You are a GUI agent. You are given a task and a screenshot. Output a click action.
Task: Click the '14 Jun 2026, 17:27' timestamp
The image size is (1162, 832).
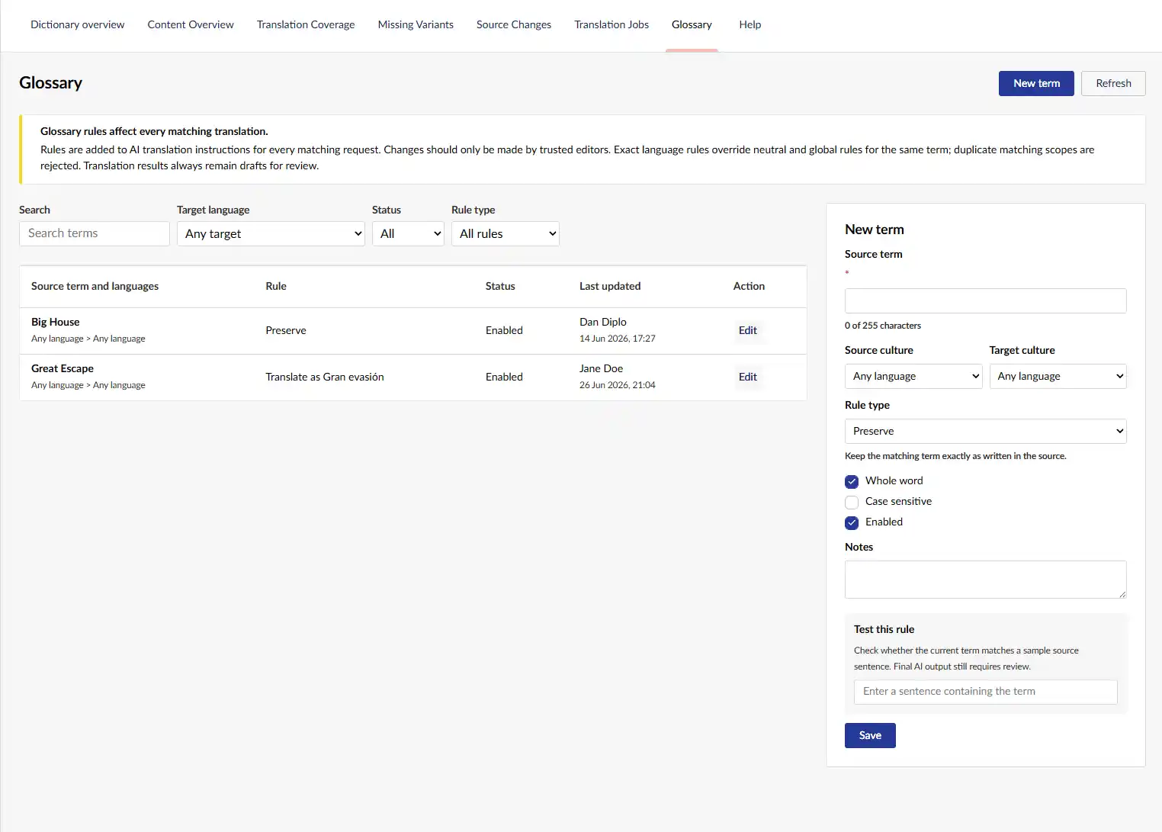618,339
